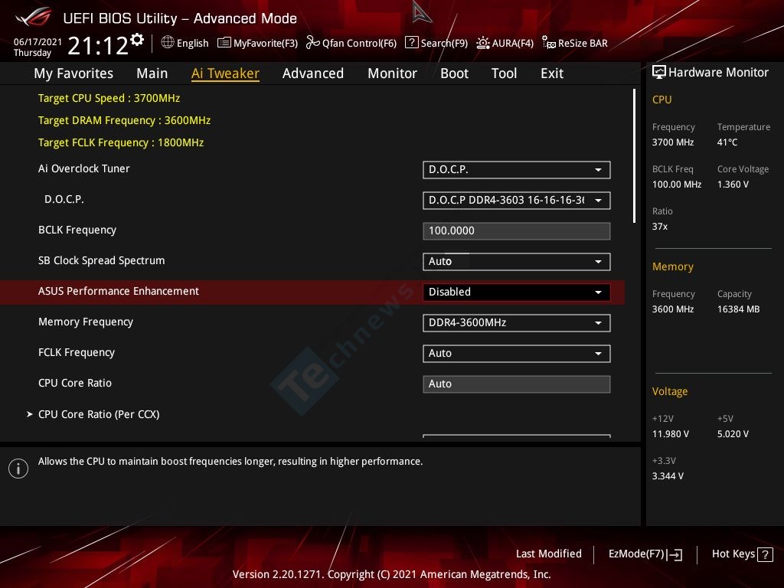The width and height of the screenshot is (784, 588).
Task: Change language via English button
Action: 185,43
